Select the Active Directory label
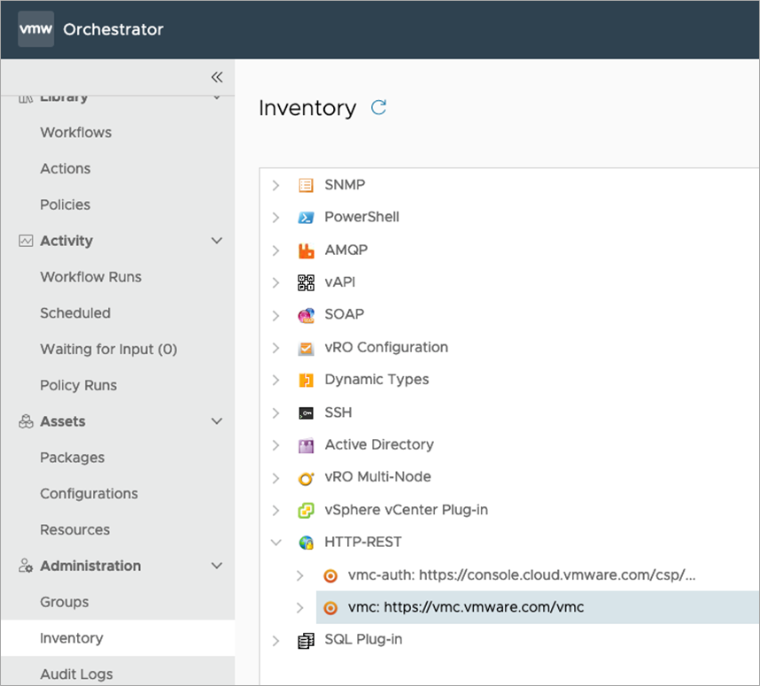Screen dimensions: 760x686 [379, 444]
